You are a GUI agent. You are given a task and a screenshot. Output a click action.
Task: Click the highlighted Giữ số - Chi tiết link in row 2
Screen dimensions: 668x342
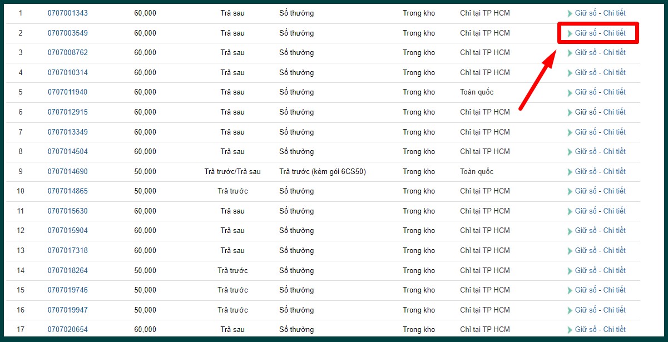[x=600, y=33]
